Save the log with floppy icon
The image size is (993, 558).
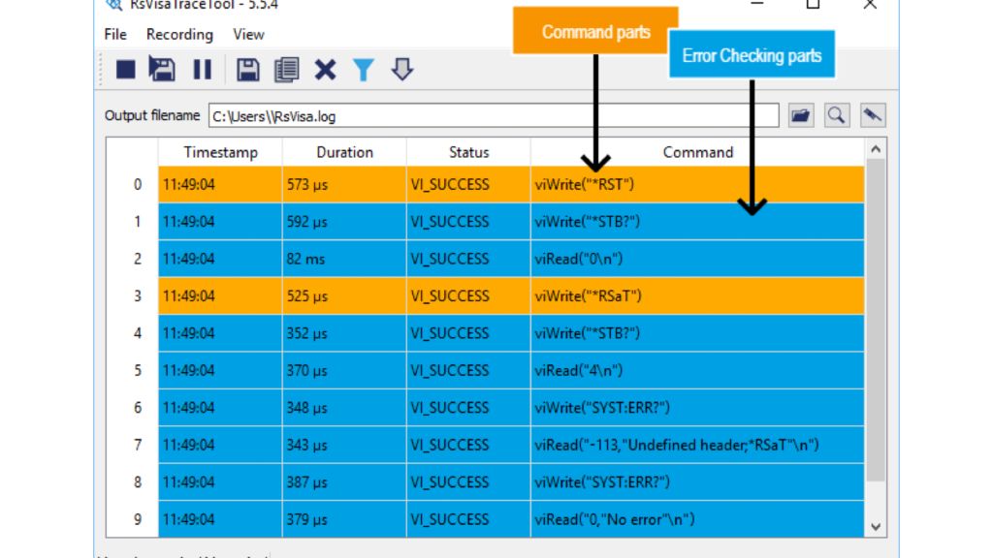point(248,70)
